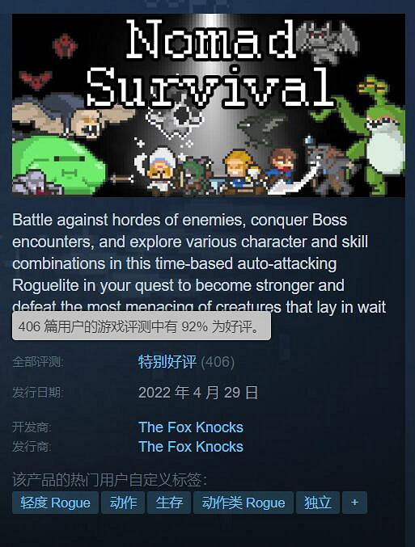Select the 动作 tag

tap(123, 503)
